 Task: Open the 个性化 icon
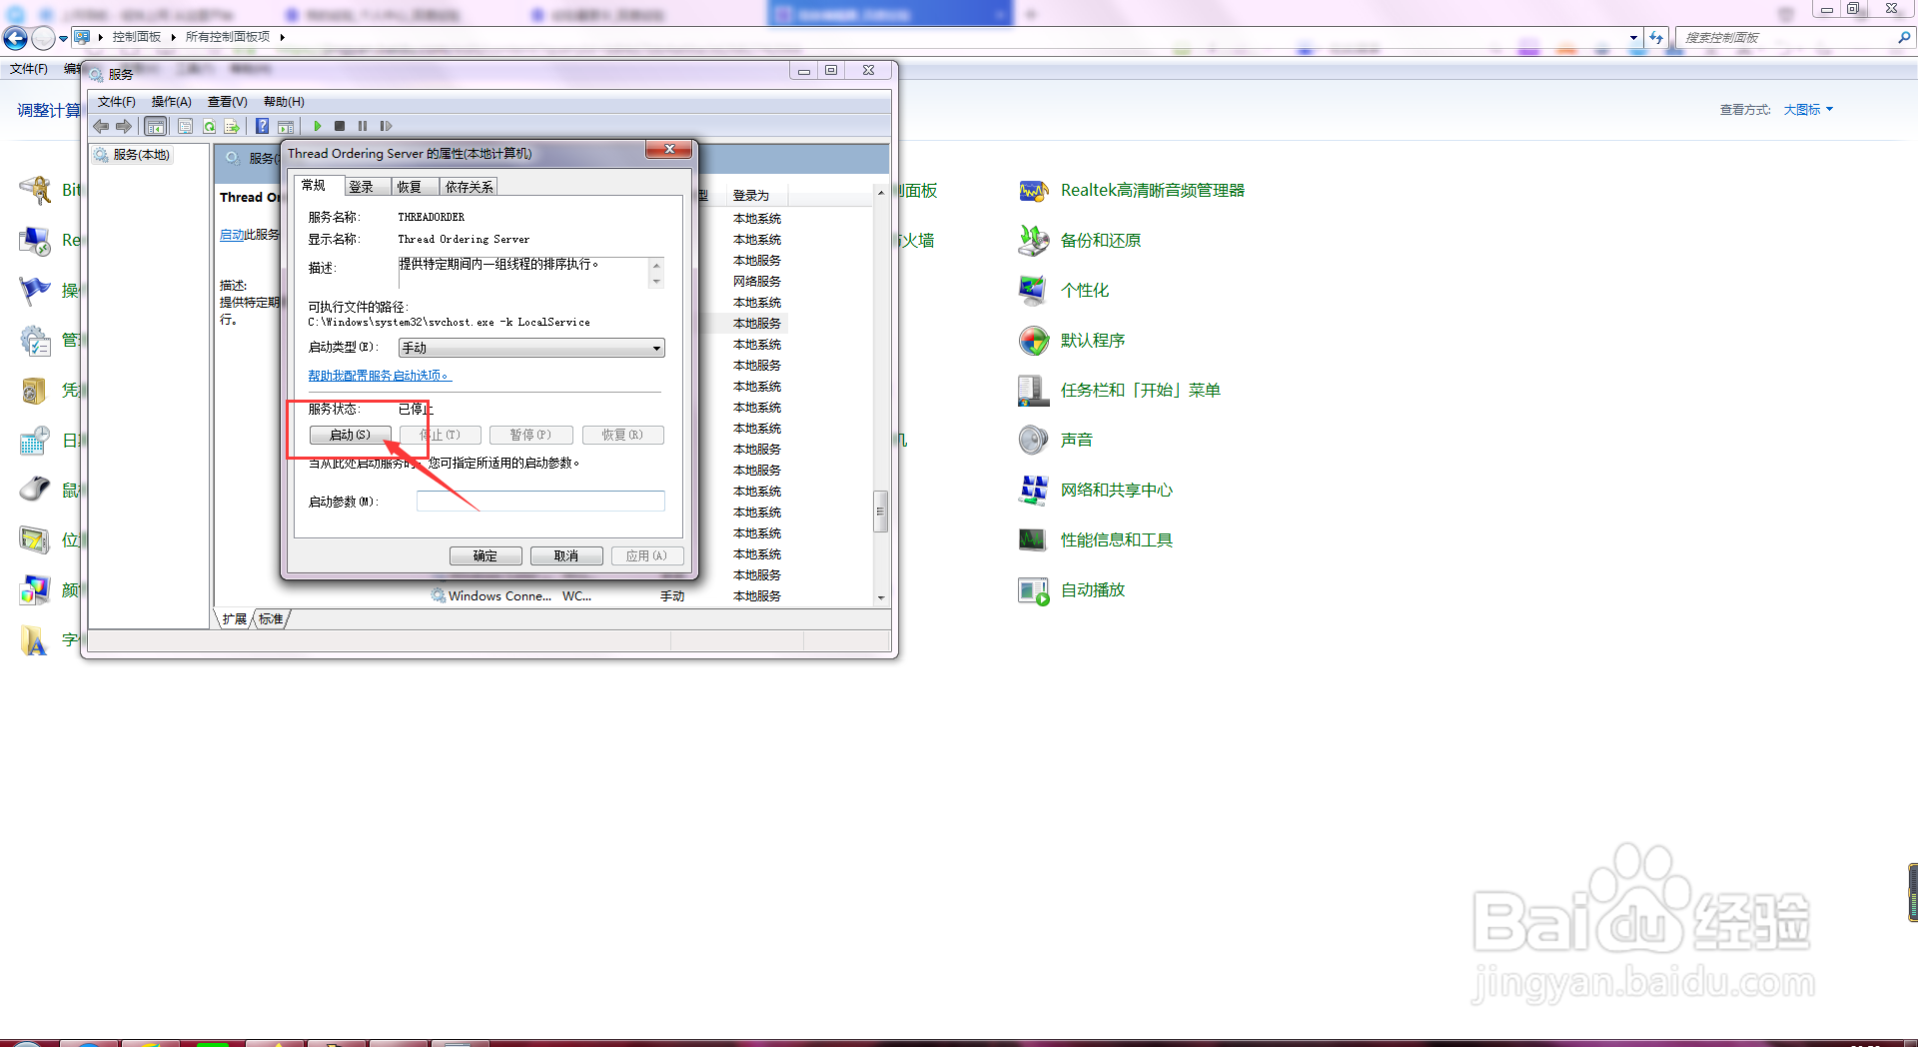pos(1033,291)
